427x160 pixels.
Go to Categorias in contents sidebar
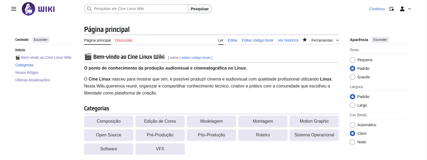coord(24,65)
